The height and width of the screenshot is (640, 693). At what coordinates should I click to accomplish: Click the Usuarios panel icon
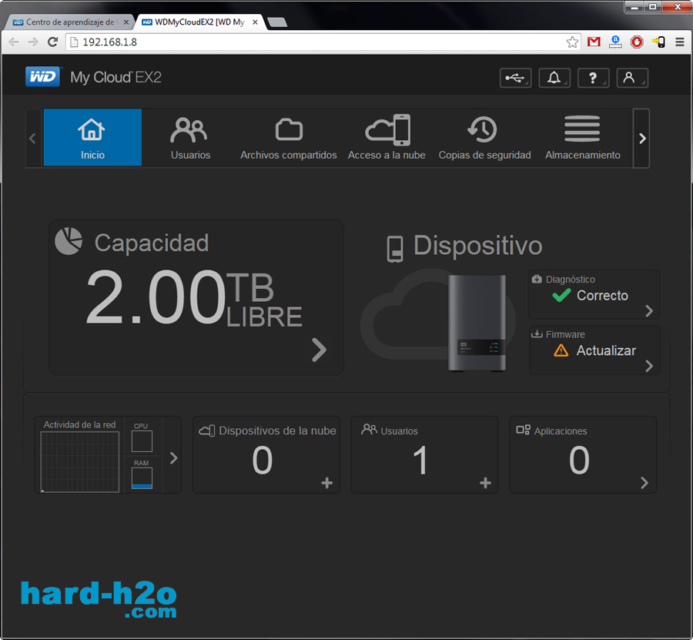[369, 429]
